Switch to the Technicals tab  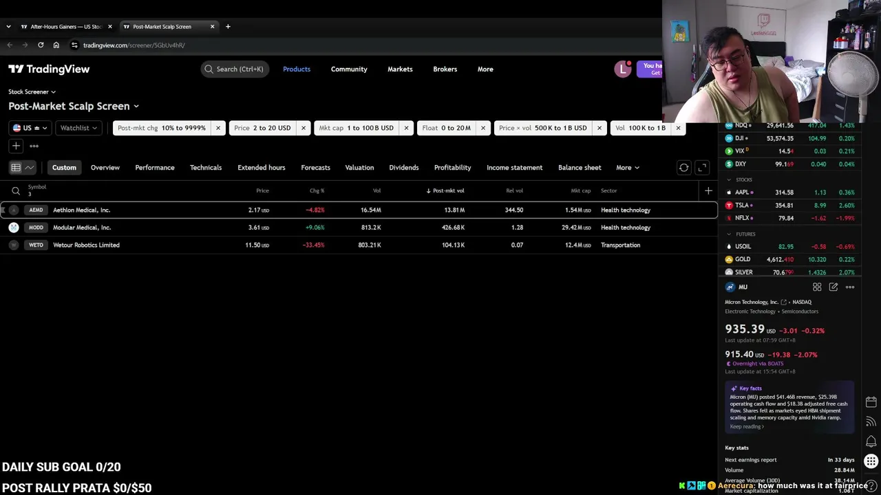(206, 168)
